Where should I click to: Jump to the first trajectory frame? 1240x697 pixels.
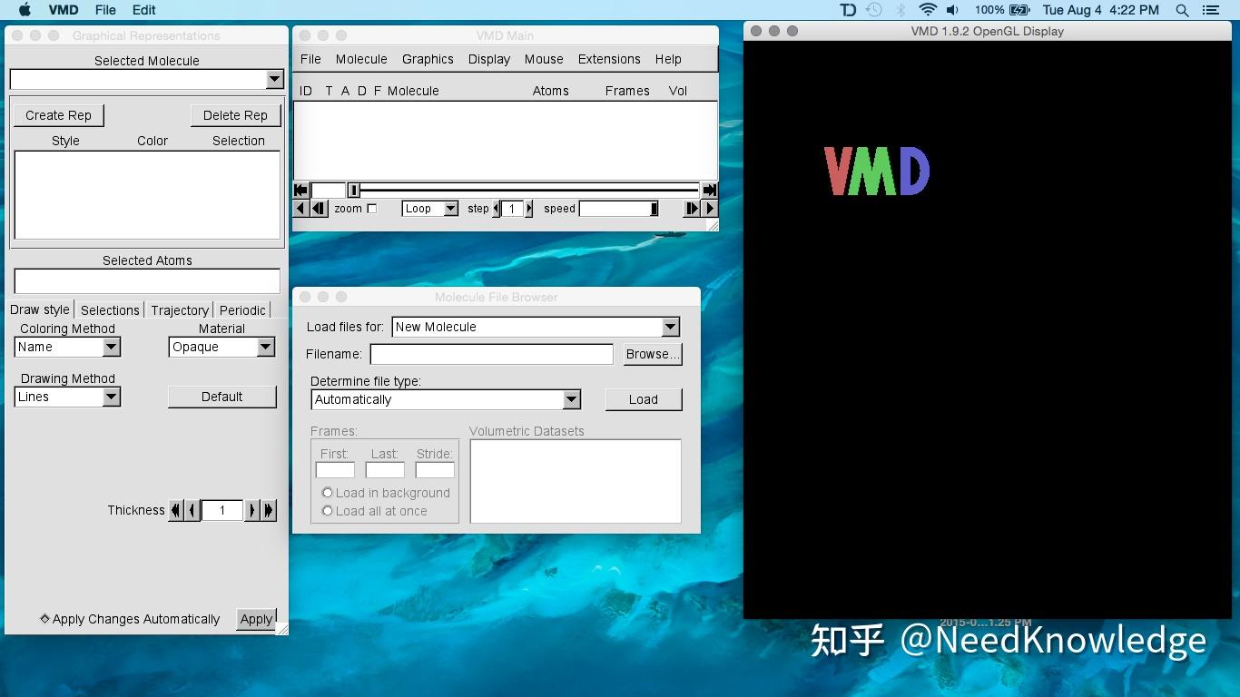click(300, 190)
